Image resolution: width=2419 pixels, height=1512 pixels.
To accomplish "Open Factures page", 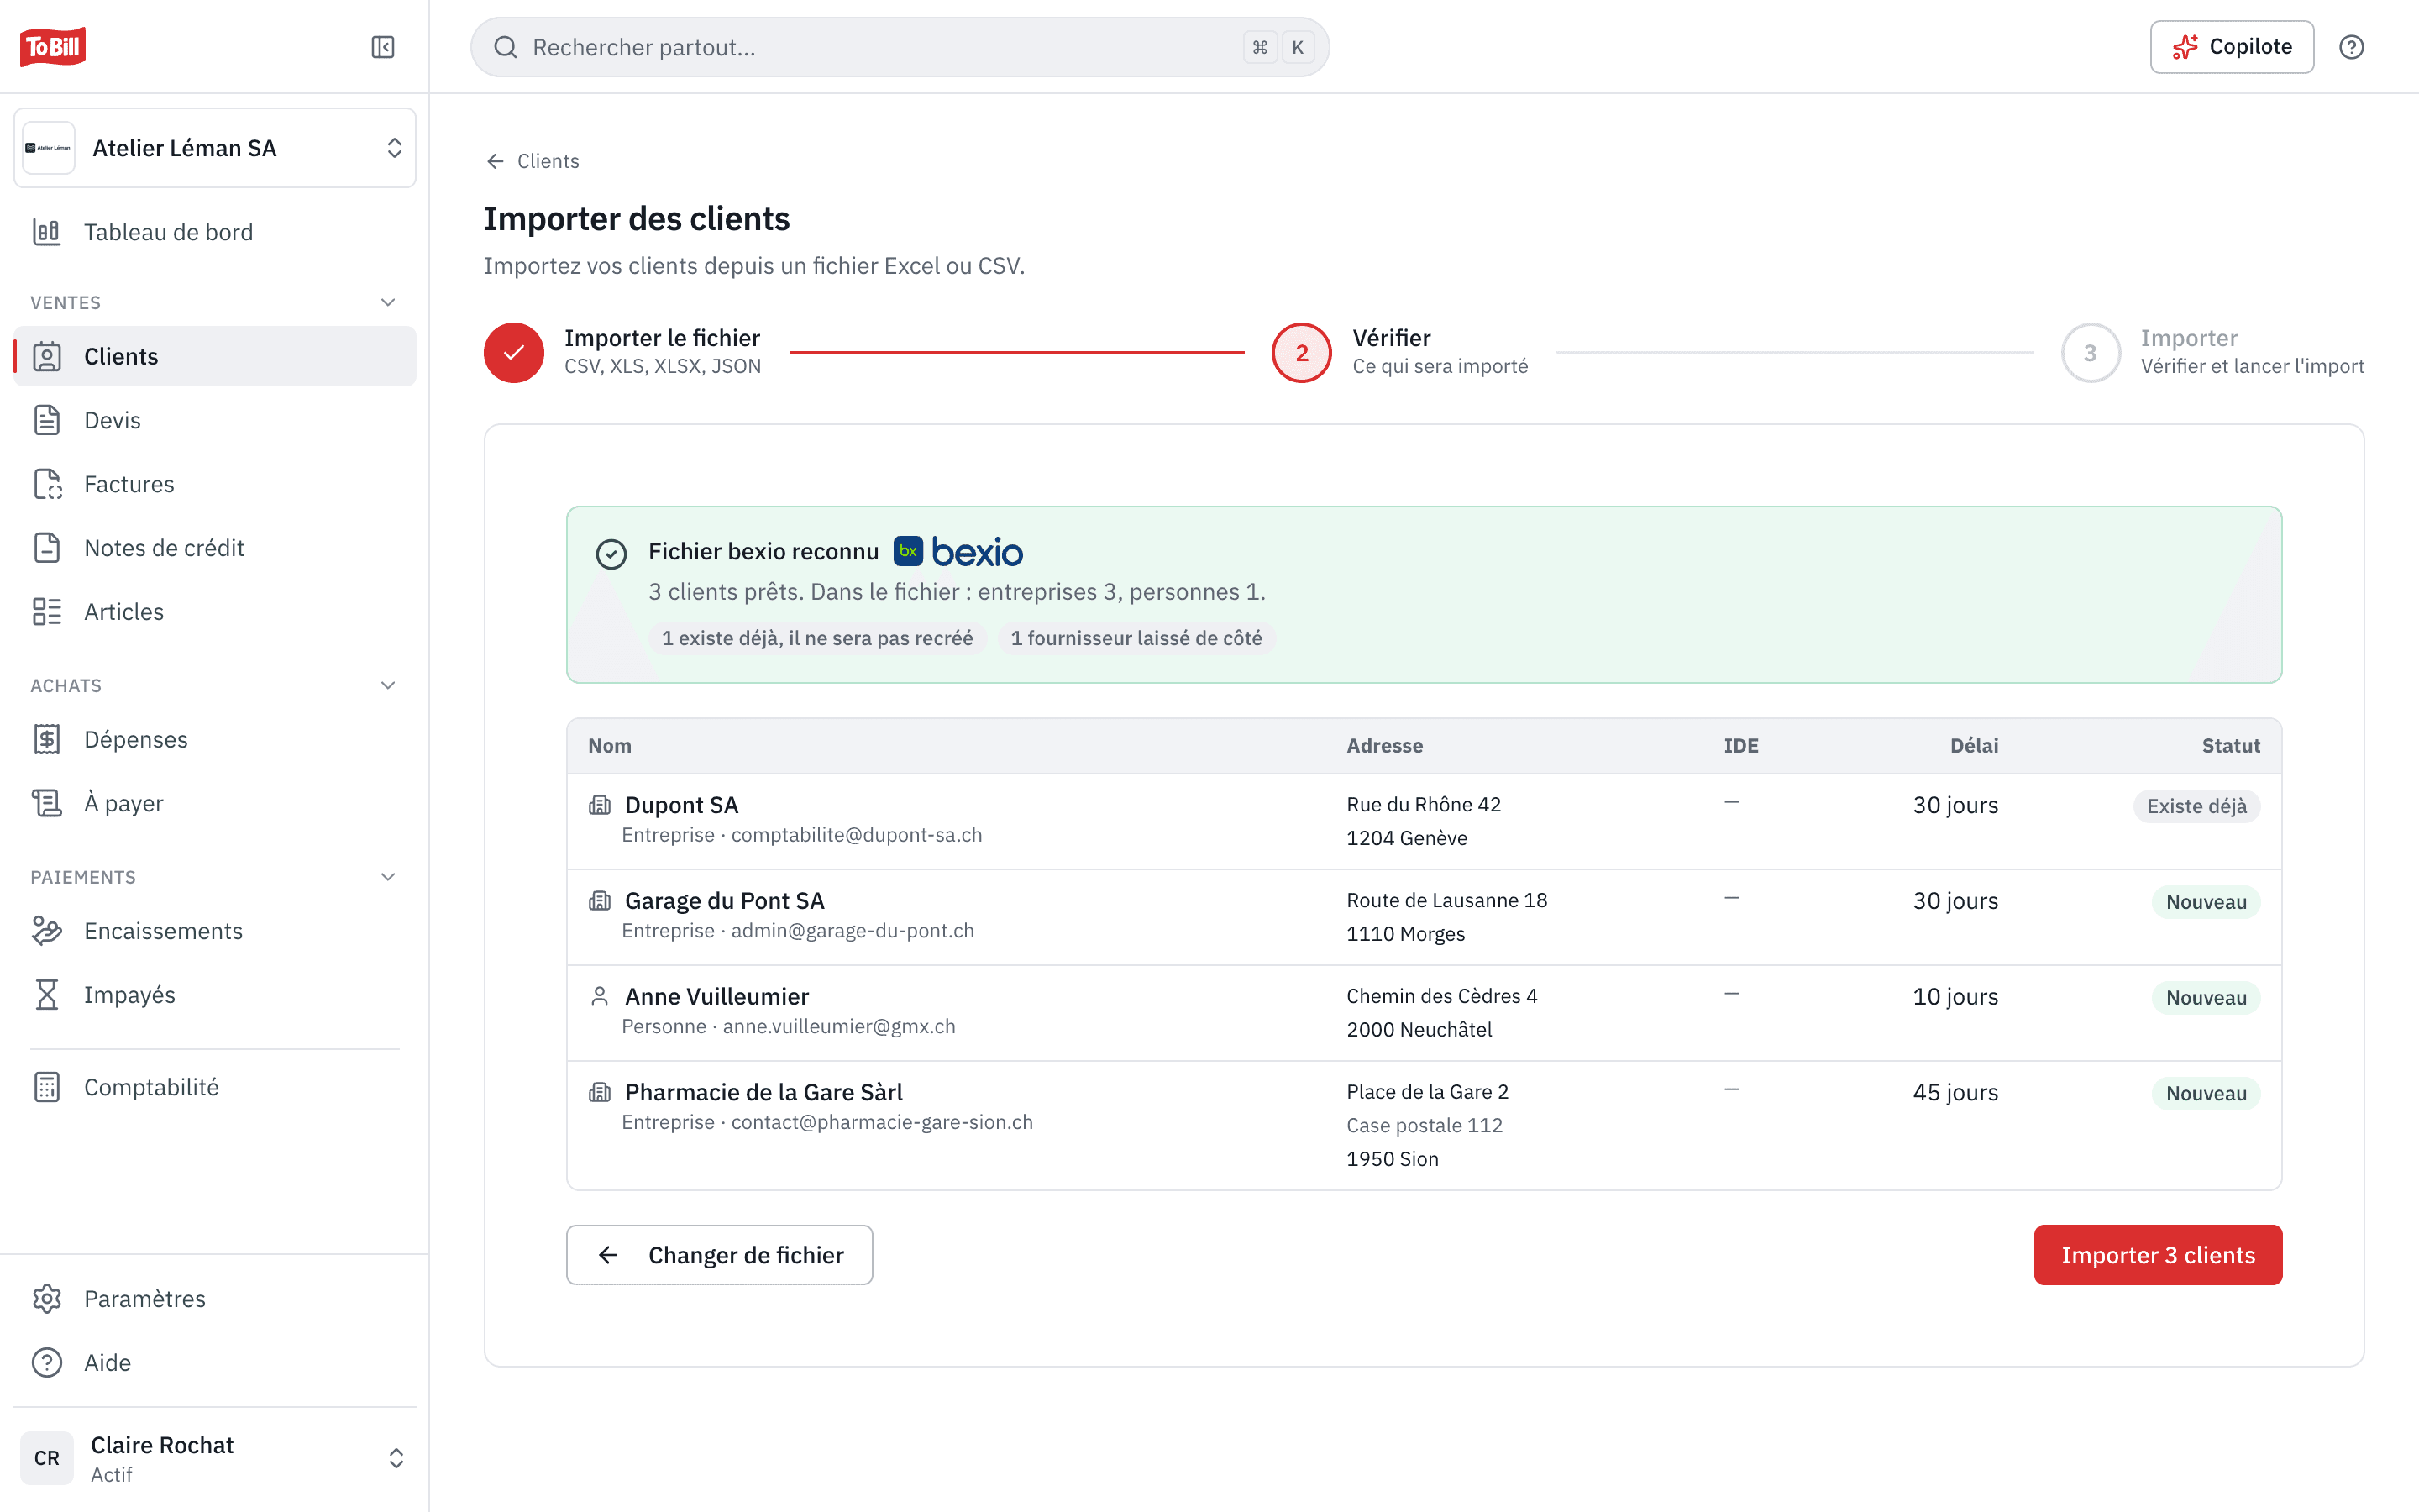I will 215,484.
